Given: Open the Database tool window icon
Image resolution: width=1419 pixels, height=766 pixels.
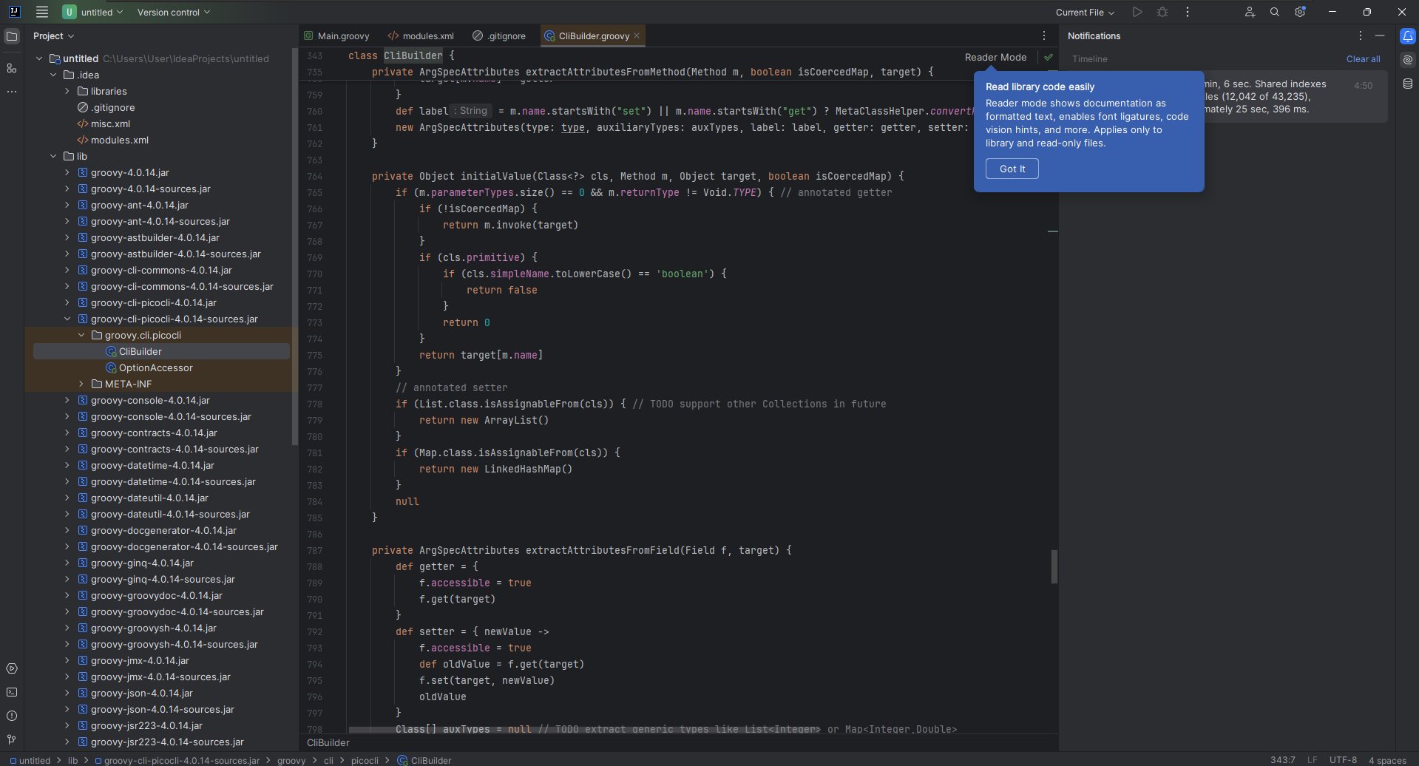Looking at the screenshot, I should [x=1407, y=84].
